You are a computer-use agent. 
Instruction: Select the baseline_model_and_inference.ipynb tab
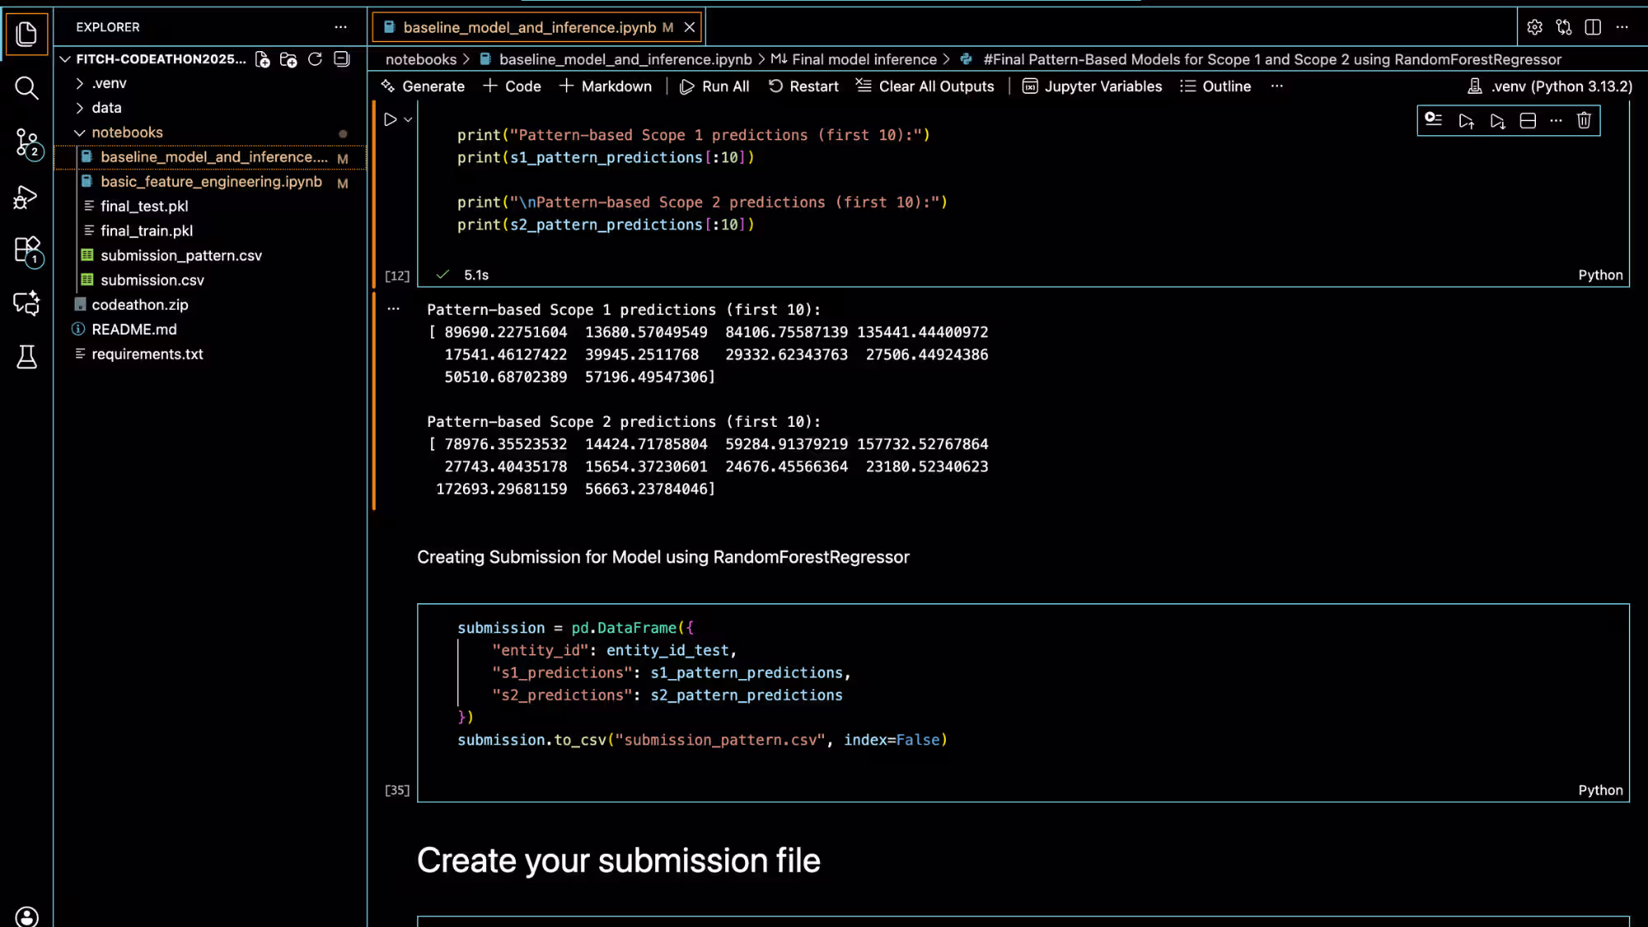click(x=529, y=27)
